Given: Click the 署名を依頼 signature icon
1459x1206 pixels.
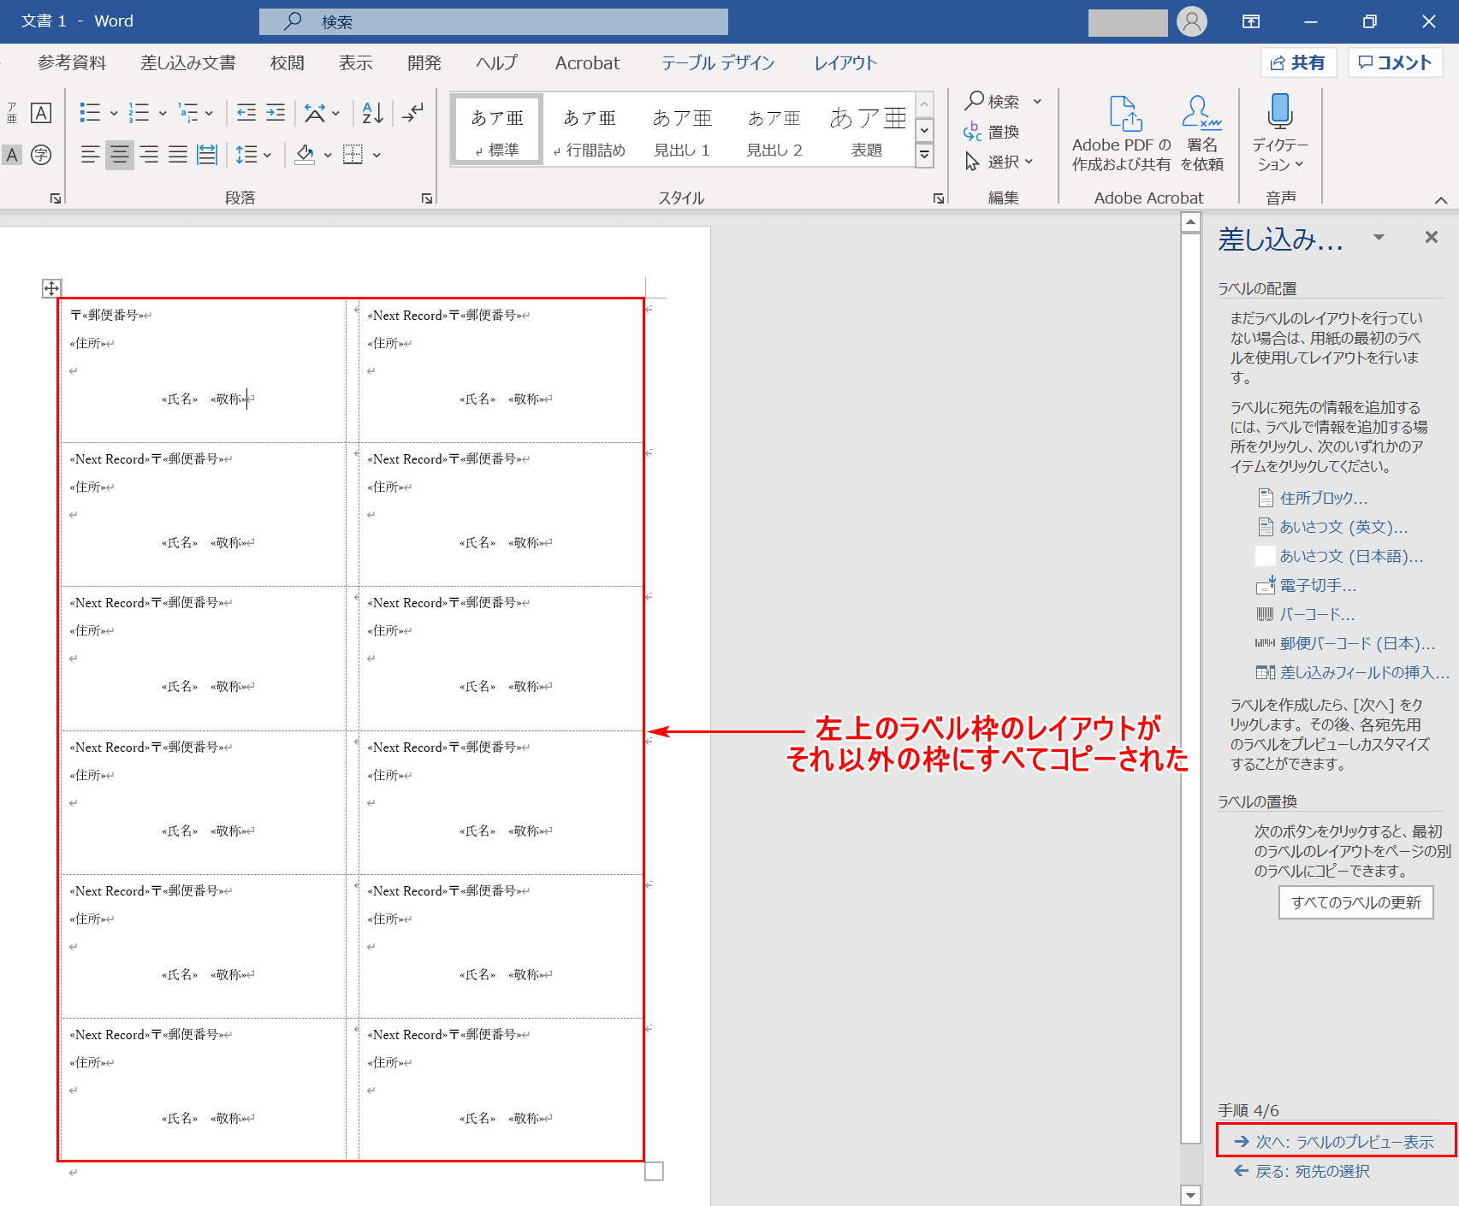Looking at the screenshot, I should (1201, 114).
